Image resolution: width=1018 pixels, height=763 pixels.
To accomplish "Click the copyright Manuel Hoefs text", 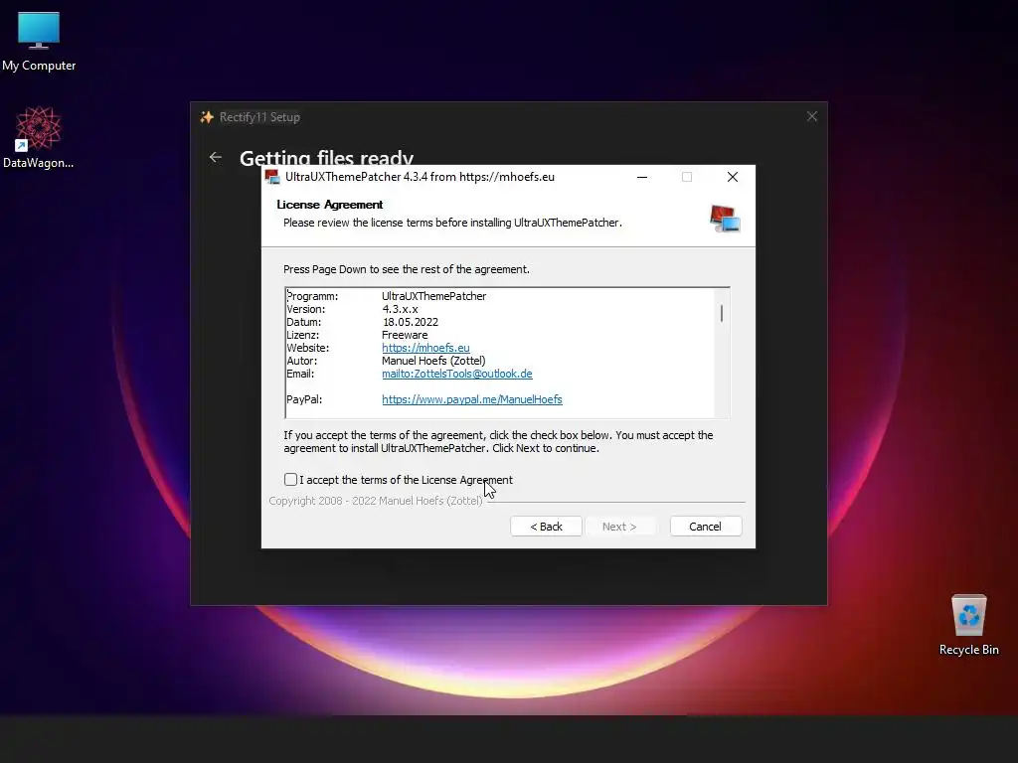I will point(375,501).
